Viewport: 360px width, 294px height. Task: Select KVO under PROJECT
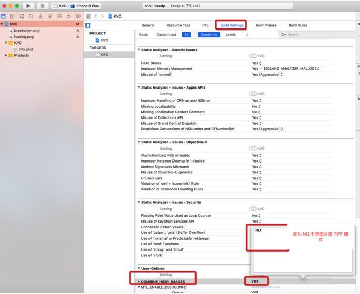pos(102,40)
